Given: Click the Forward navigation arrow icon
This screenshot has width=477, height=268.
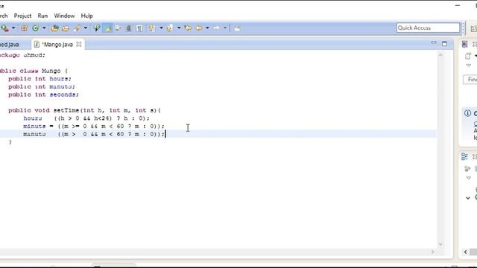Looking at the screenshot, I should click(217, 28).
